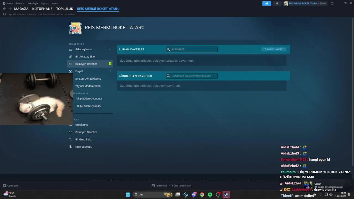This screenshot has height=199, width=354.
Task: Click the search magnifier in Alınan Davetler
Action: click(x=168, y=49)
